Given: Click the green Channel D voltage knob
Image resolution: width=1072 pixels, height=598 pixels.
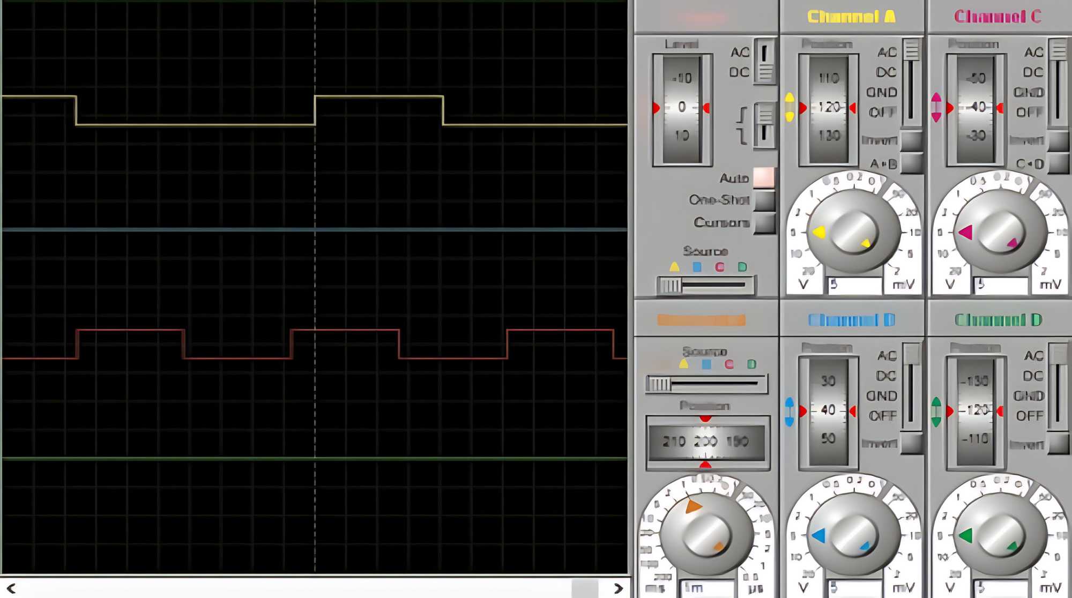Looking at the screenshot, I should 1000,535.
